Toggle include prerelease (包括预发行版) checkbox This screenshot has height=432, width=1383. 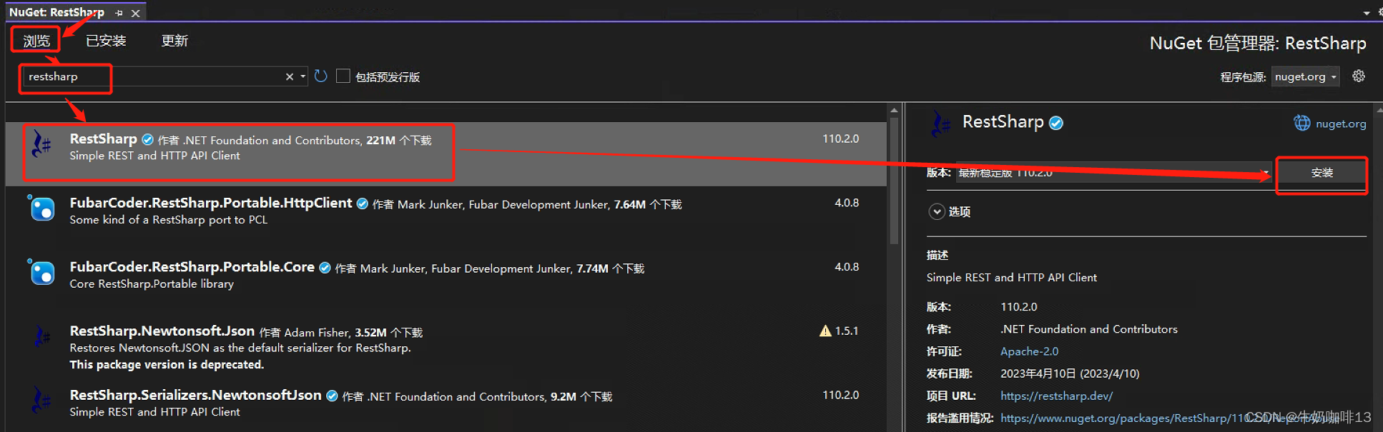coord(343,76)
